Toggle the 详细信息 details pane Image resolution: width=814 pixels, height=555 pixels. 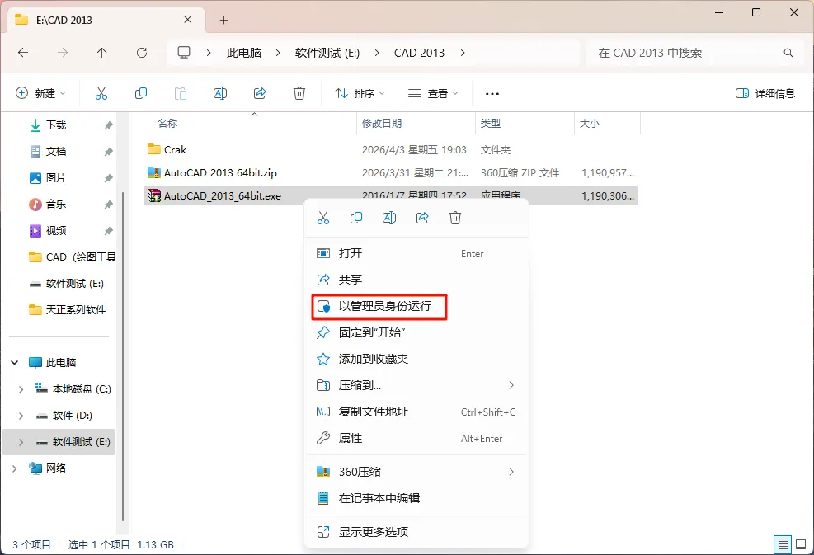pos(765,93)
